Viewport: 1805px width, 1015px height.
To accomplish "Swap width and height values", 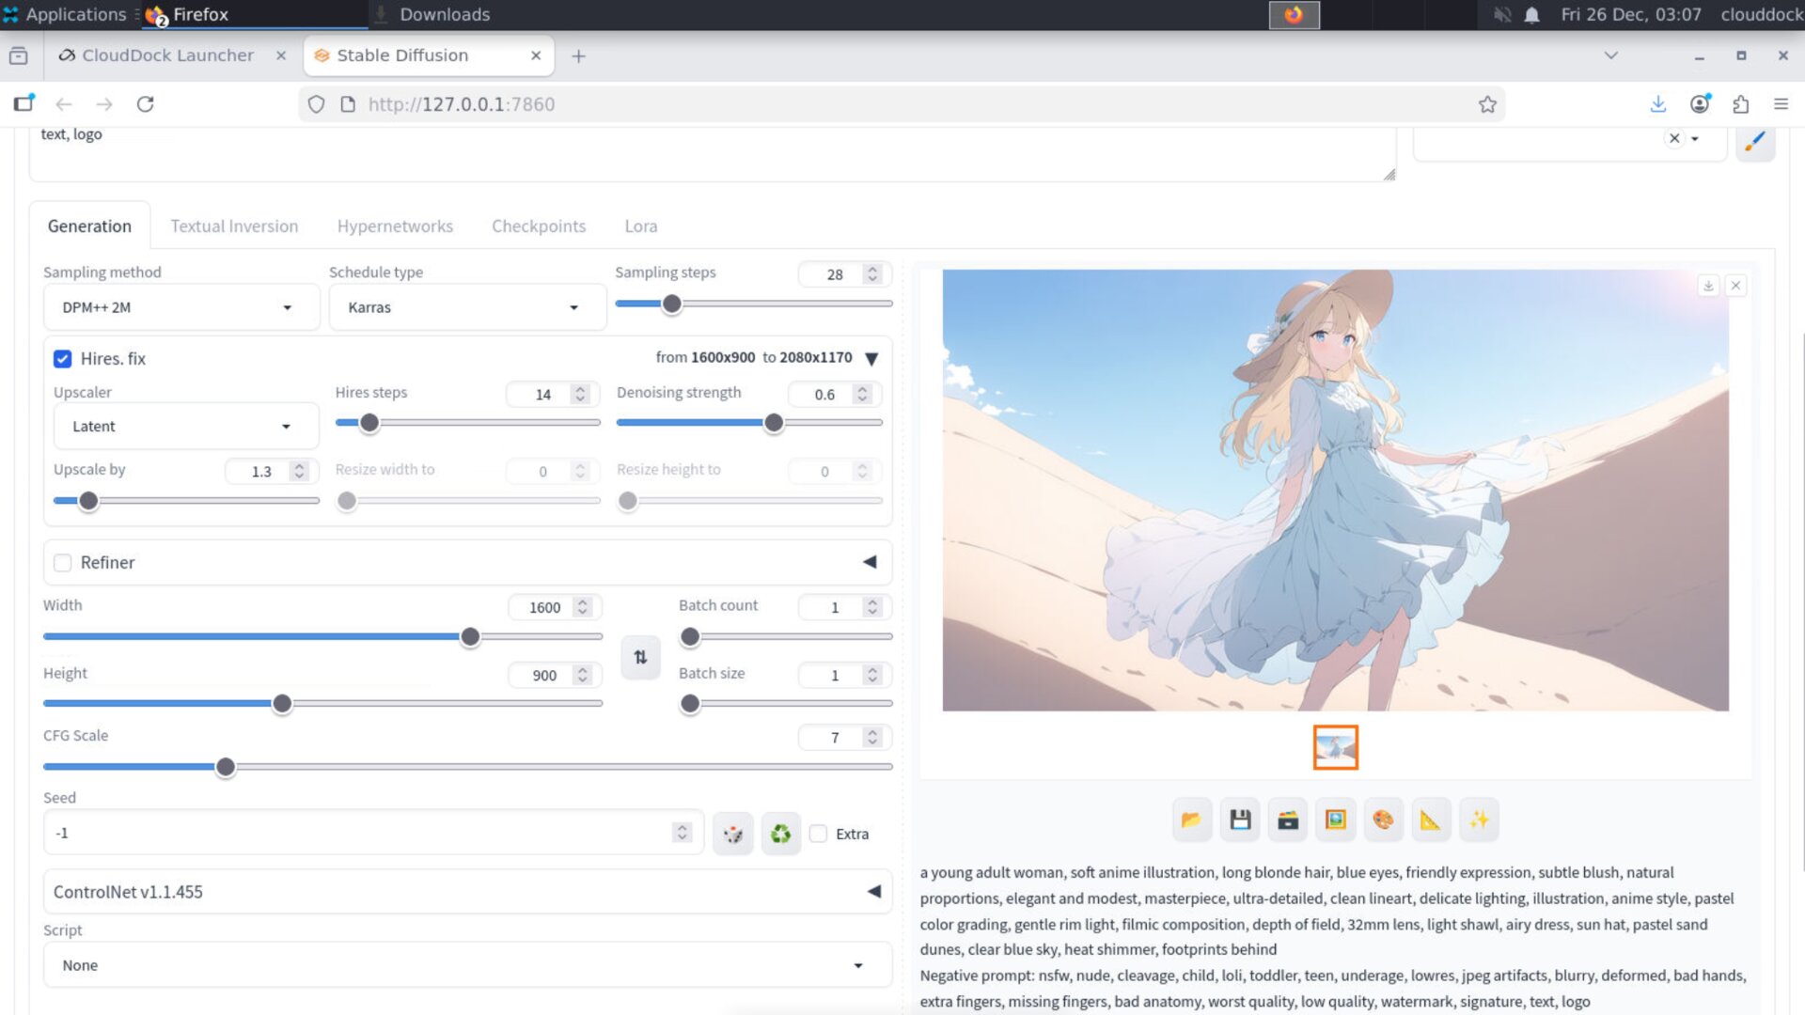I will (x=640, y=657).
